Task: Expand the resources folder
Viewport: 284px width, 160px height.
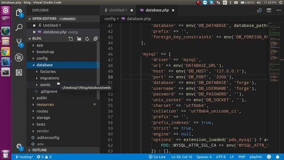Action: (x=63, y=104)
